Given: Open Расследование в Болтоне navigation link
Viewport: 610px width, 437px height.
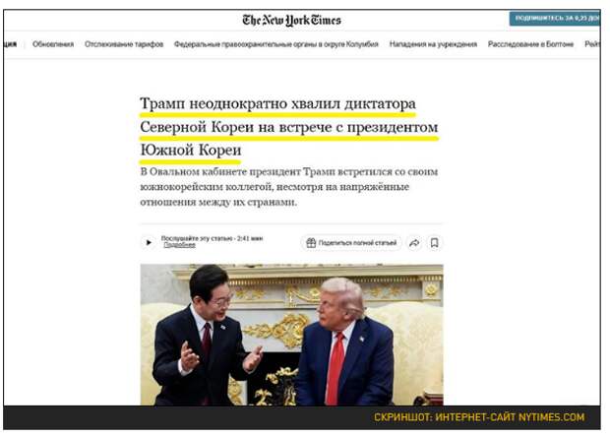Looking at the screenshot, I should [x=530, y=44].
